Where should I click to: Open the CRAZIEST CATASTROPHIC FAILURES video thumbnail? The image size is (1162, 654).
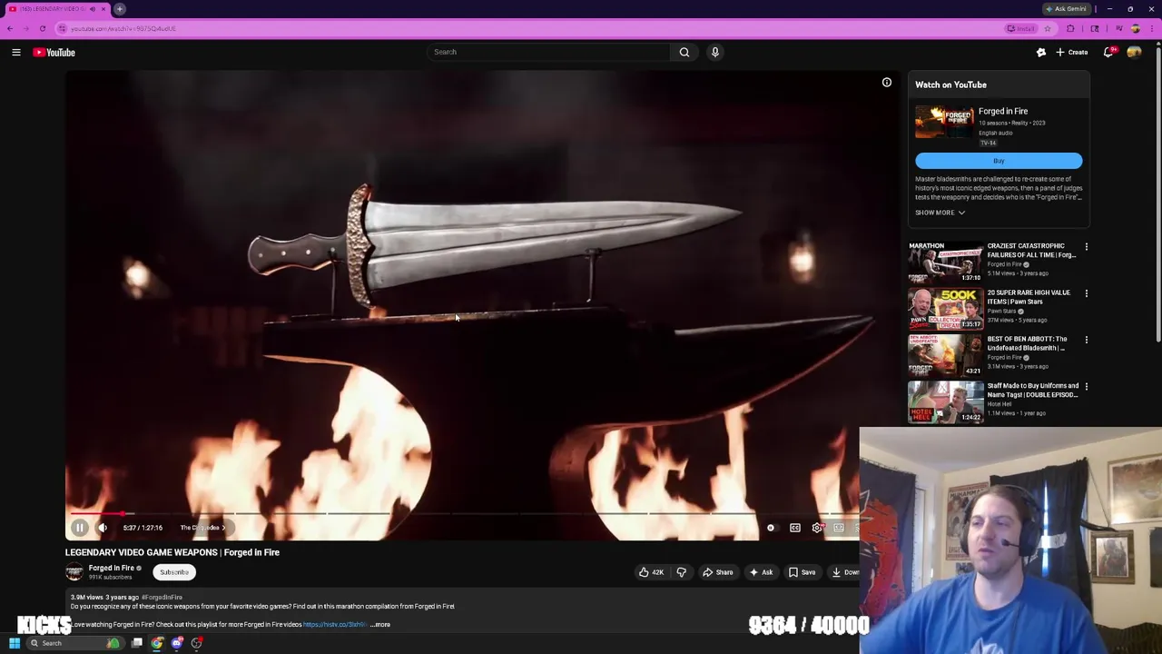click(945, 263)
